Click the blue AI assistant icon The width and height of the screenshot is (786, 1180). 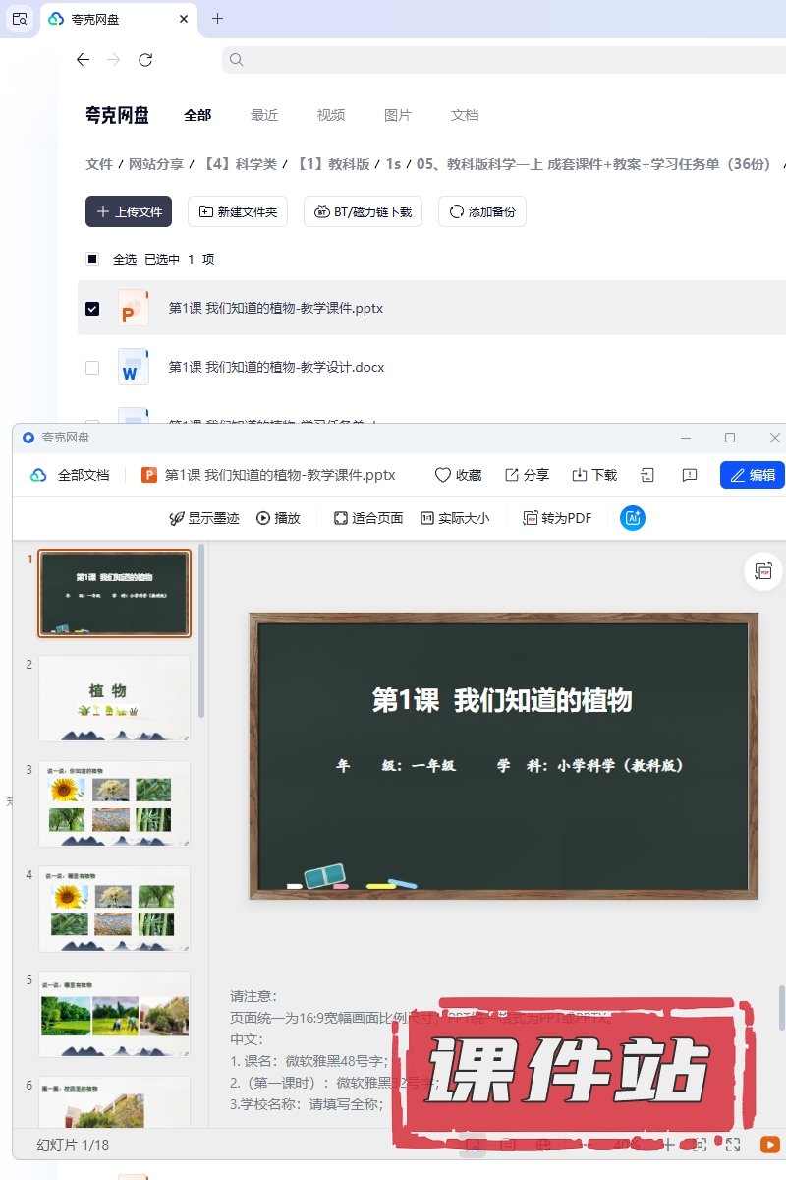point(633,518)
